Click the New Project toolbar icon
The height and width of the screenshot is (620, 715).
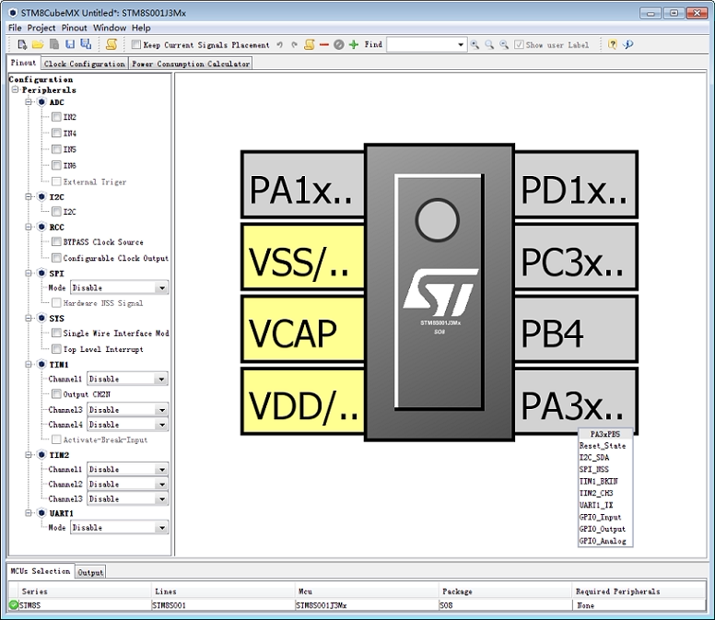click(22, 44)
